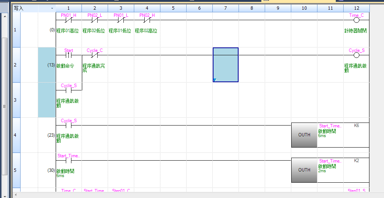Select column 7 header
The image size is (384, 198).
tap(225, 8)
